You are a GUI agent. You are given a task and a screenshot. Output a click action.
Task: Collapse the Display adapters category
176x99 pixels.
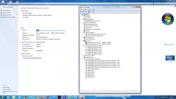tap(83, 20)
